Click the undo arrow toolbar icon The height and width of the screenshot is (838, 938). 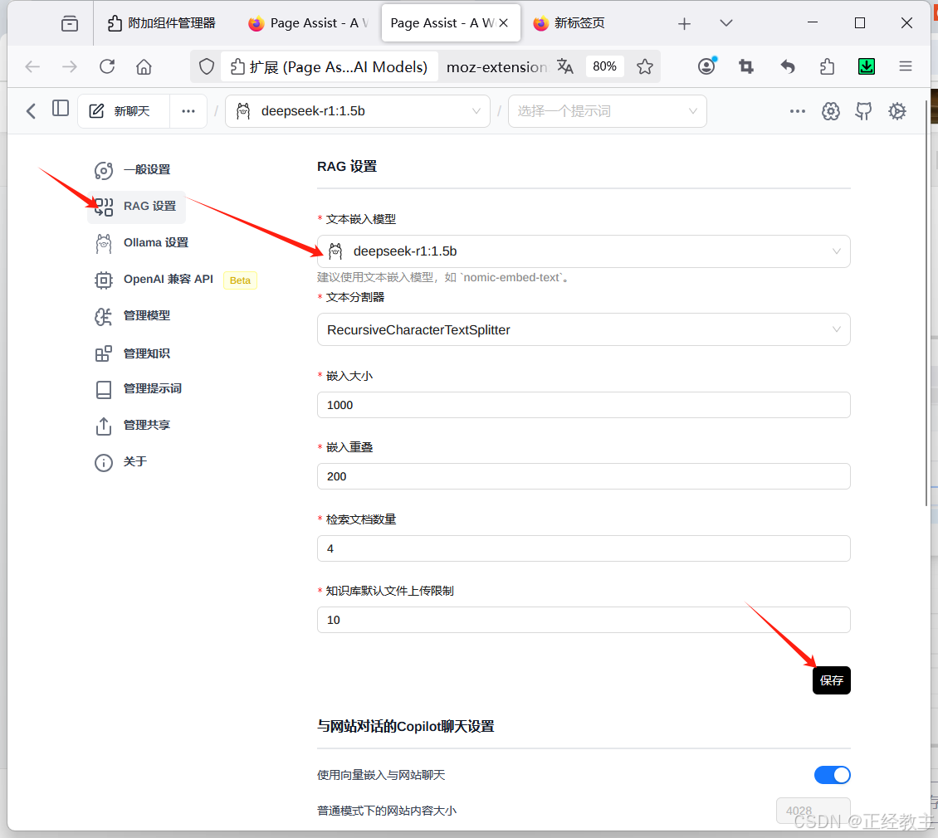point(787,66)
